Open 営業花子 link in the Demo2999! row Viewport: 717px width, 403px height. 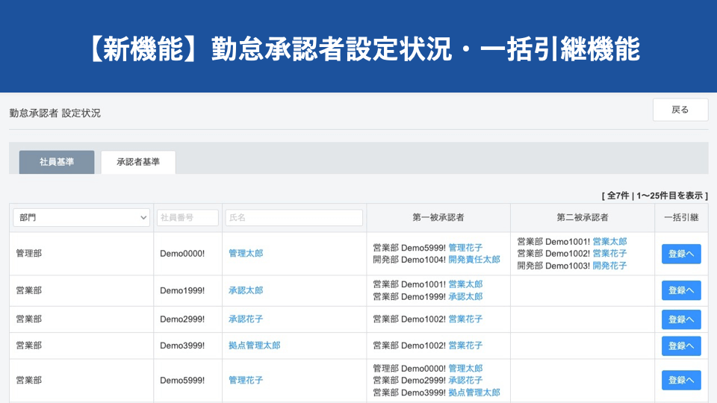click(465, 319)
